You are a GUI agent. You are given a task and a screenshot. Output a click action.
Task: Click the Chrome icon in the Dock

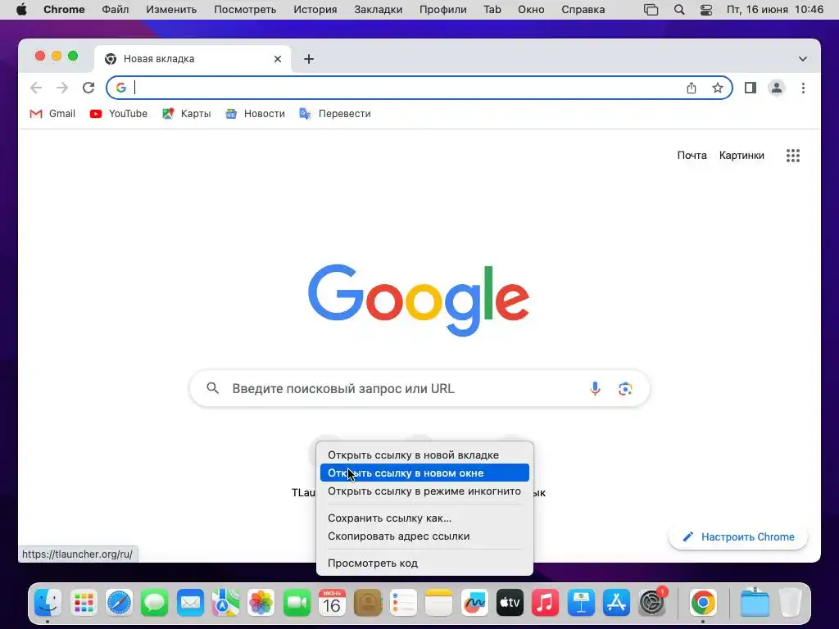[x=703, y=603]
